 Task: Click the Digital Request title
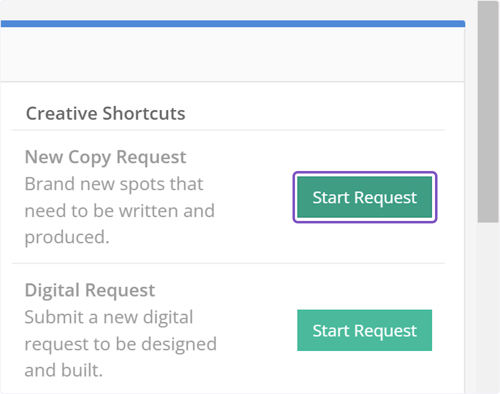90,290
